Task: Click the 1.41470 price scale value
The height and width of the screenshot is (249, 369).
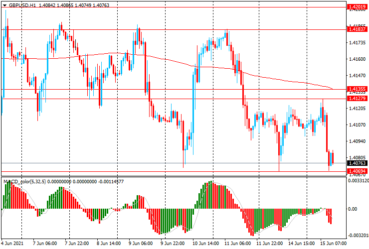Action: 358,76
